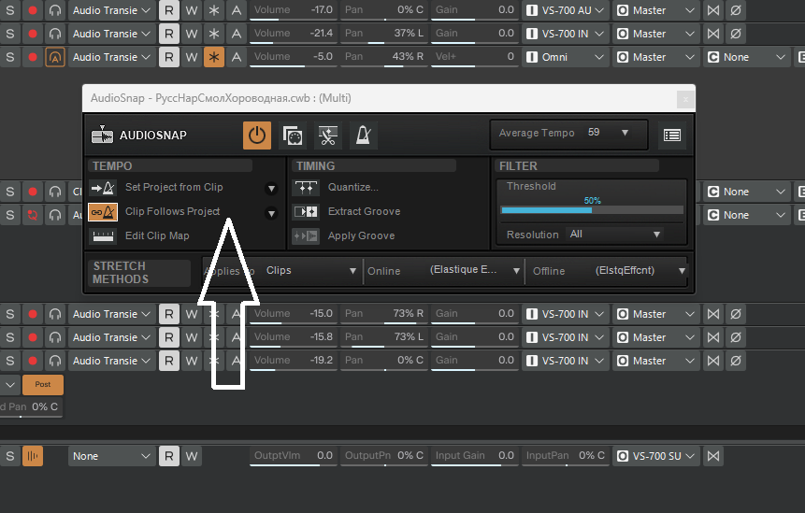Image resolution: width=805 pixels, height=513 pixels.
Task: Toggle record arm on the first track
Action: tap(33, 10)
